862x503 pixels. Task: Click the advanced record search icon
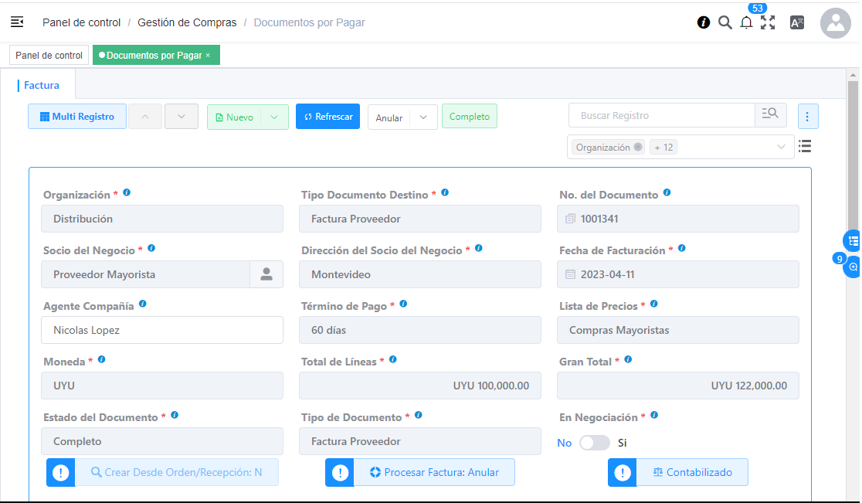pos(769,115)
